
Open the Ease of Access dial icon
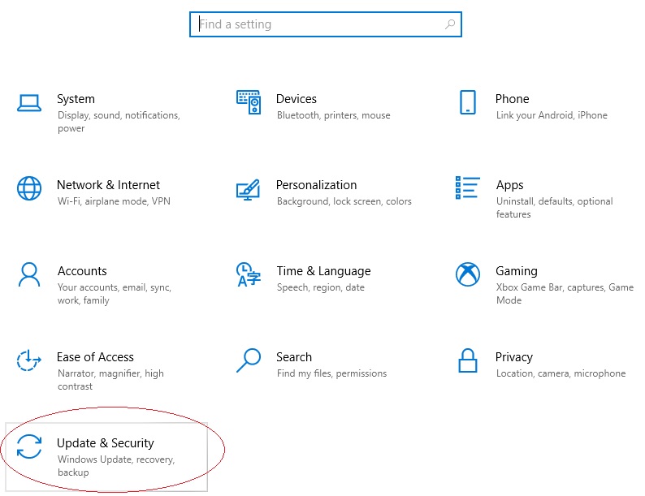(x=28, y=360)
